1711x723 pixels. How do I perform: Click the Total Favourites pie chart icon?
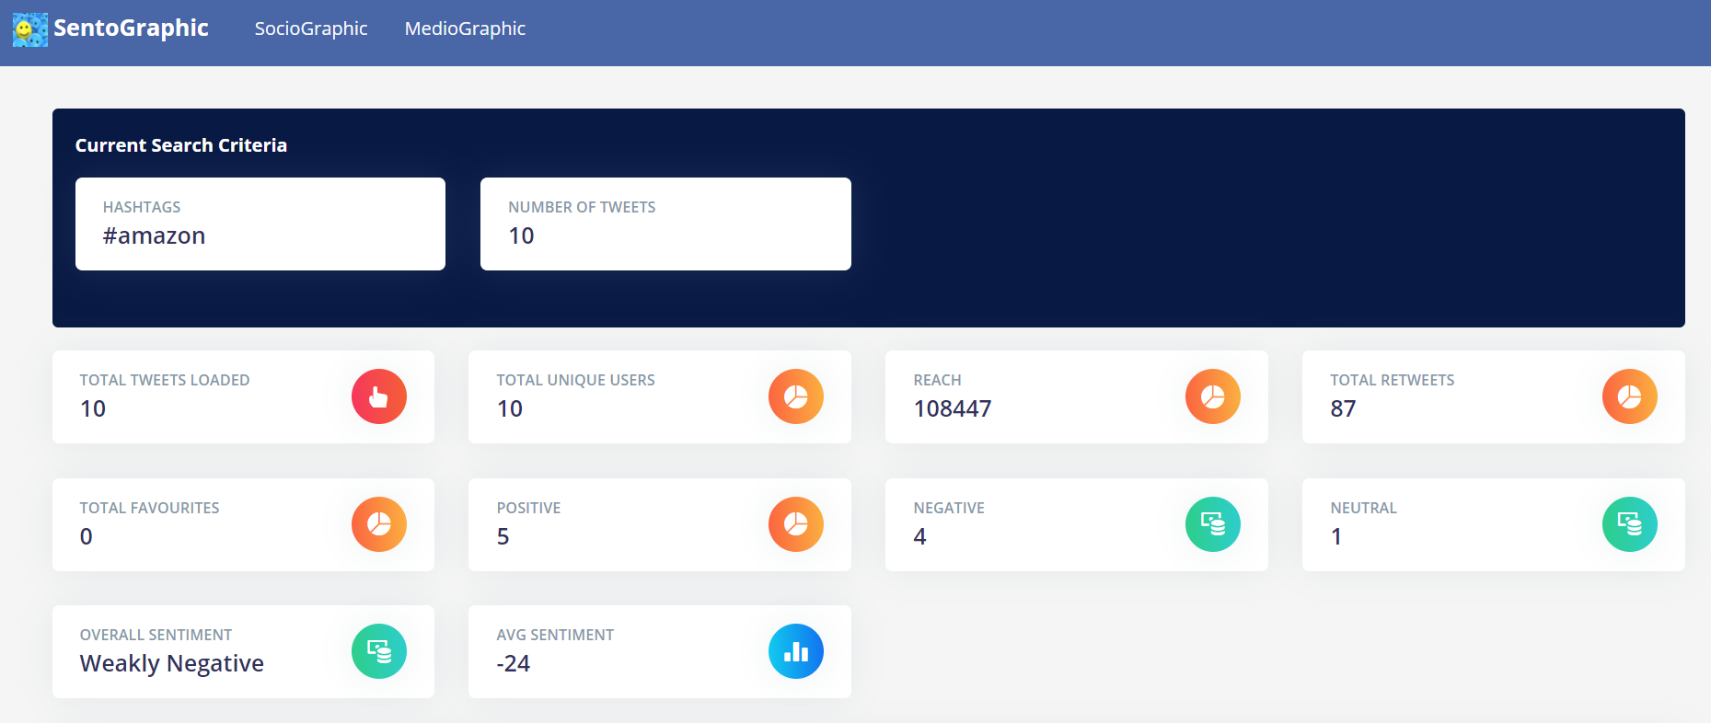click(379, 524)
